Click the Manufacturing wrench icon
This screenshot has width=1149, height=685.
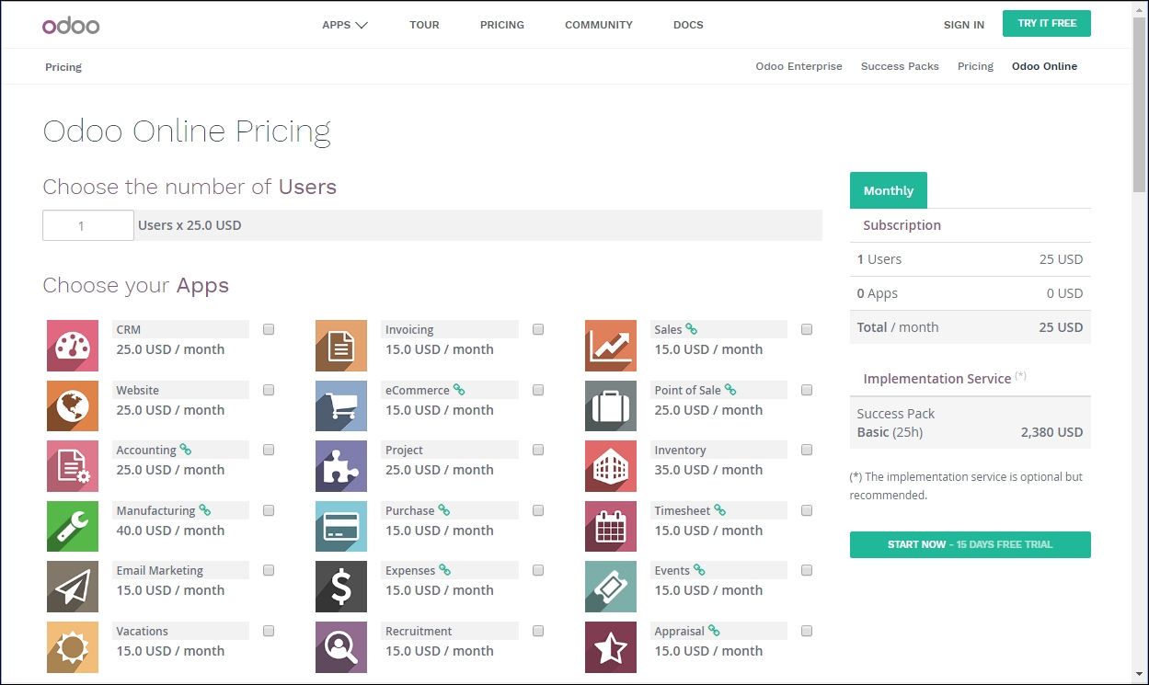click(x=73, y=527)
